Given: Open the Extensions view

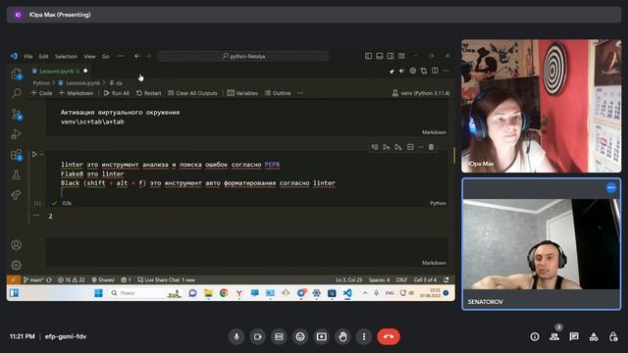Looking at the screenshot, I should tap(17, 155).
